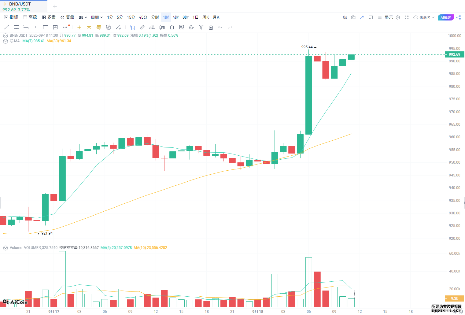465x315 pixels.
Task: Switch to the 1日 timeframe
Action: point(196,17)
